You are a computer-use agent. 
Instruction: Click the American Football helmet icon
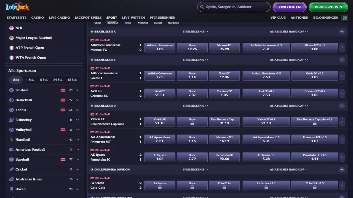(11, 150)
